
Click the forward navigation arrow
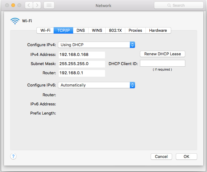pos(37,5)
